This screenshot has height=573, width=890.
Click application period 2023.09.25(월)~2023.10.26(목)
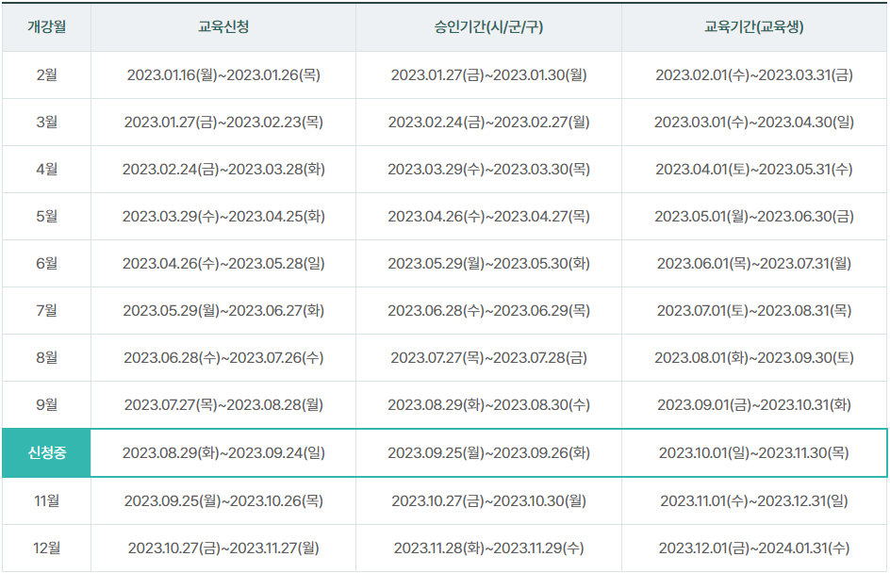pos(223,501)
